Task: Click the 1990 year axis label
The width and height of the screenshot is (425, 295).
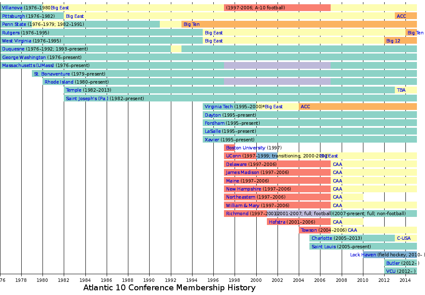Action: pos(149,280)
